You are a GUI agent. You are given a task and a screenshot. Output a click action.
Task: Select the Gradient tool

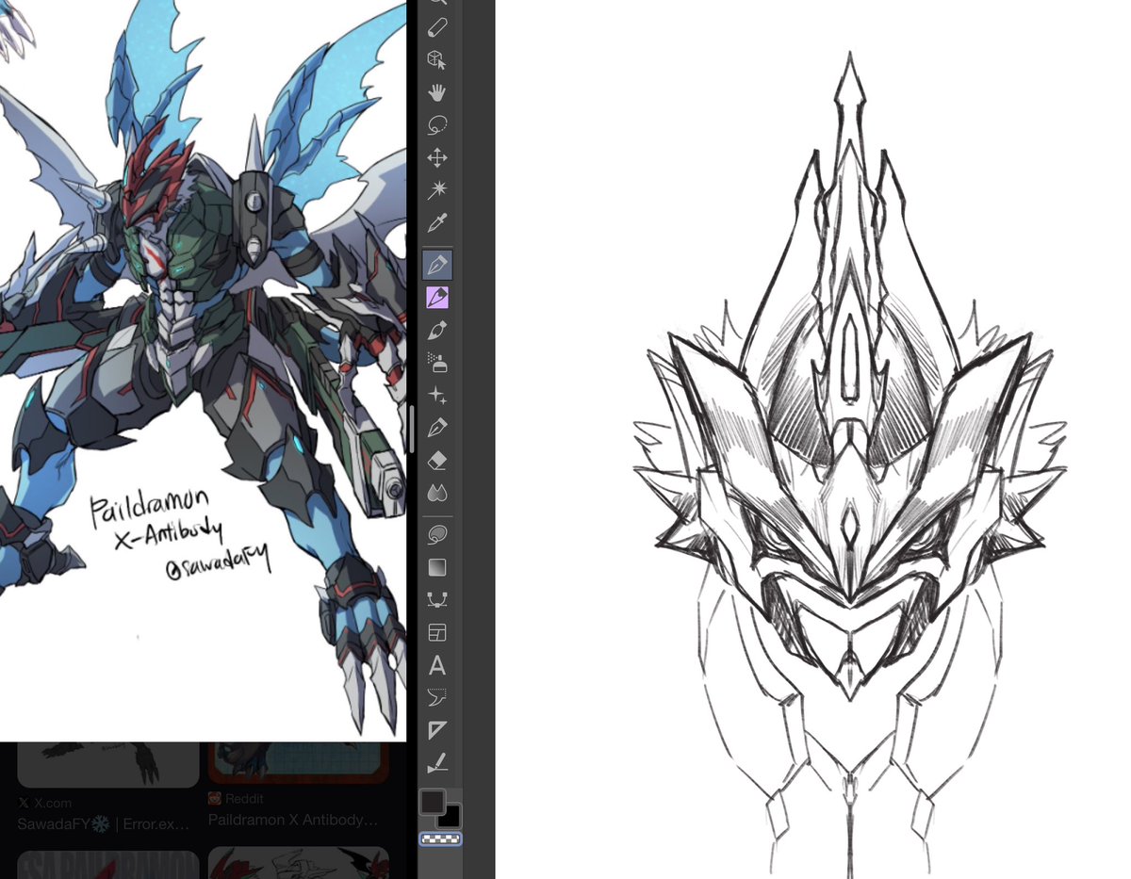pyautogui.click(x=436, y=567)
